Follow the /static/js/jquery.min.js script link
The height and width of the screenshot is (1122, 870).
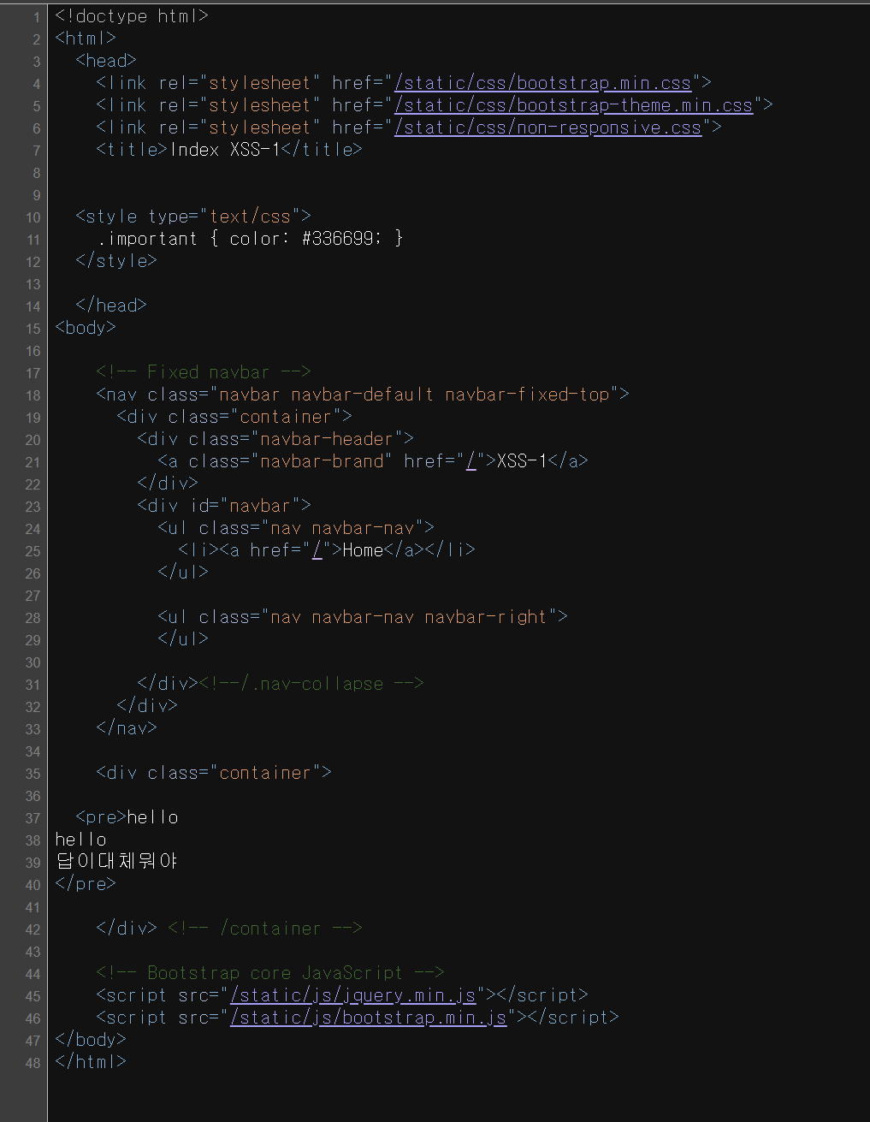[352, 995]
